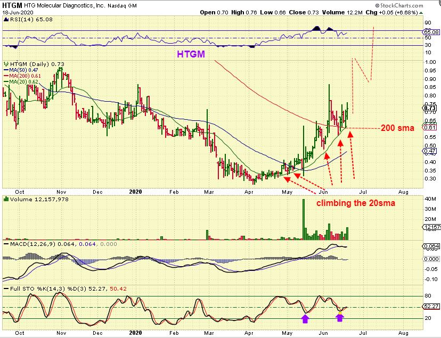Click the small chart icon before RSI(14)
Image resolution: width=441 pixels, height=338 pixels.
click(6, 19)
